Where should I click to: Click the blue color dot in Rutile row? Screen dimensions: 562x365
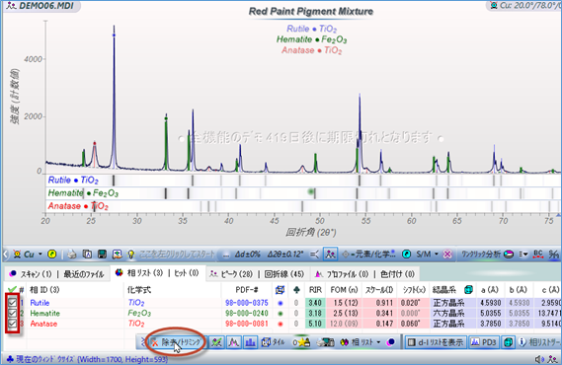click(x=281, y=303)
